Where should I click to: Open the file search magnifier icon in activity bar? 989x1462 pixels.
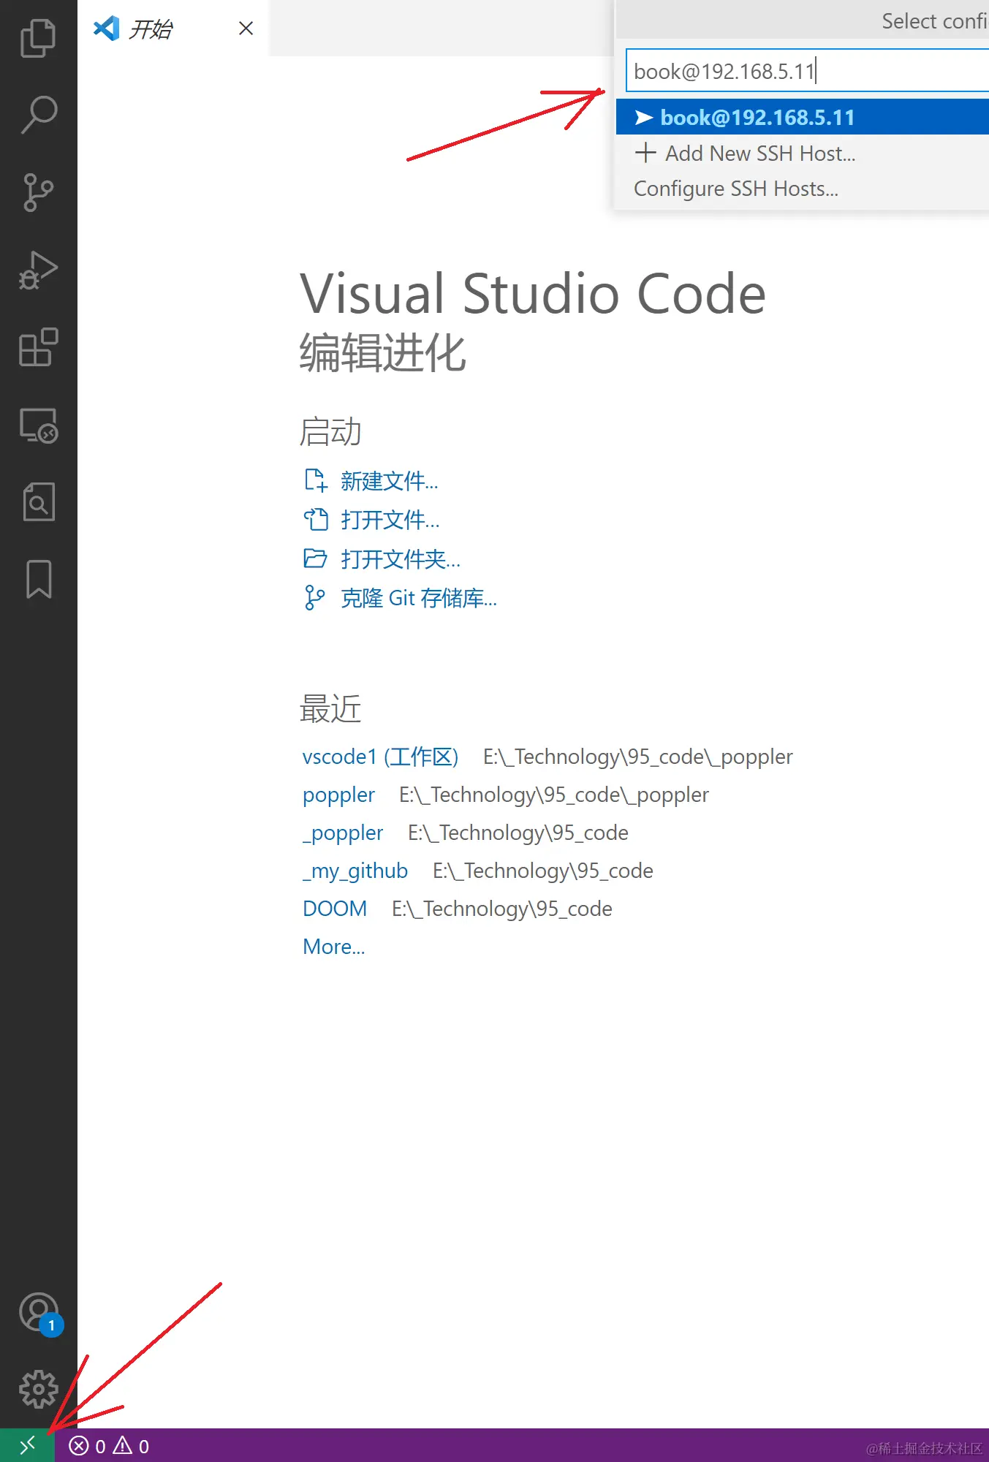tap(38, 501)
